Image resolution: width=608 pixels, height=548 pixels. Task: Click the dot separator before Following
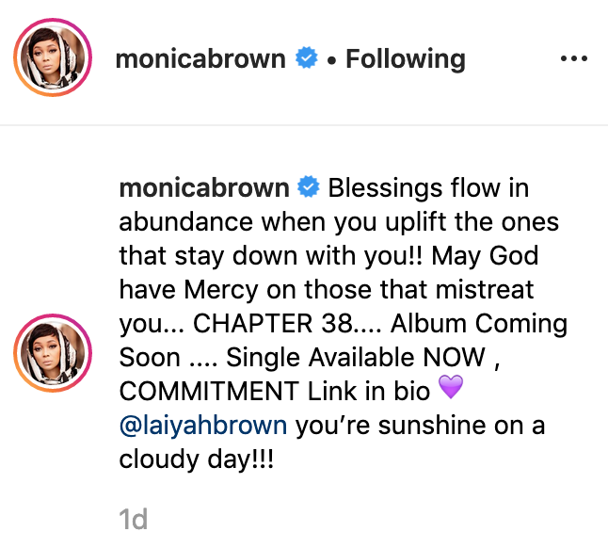332,60
